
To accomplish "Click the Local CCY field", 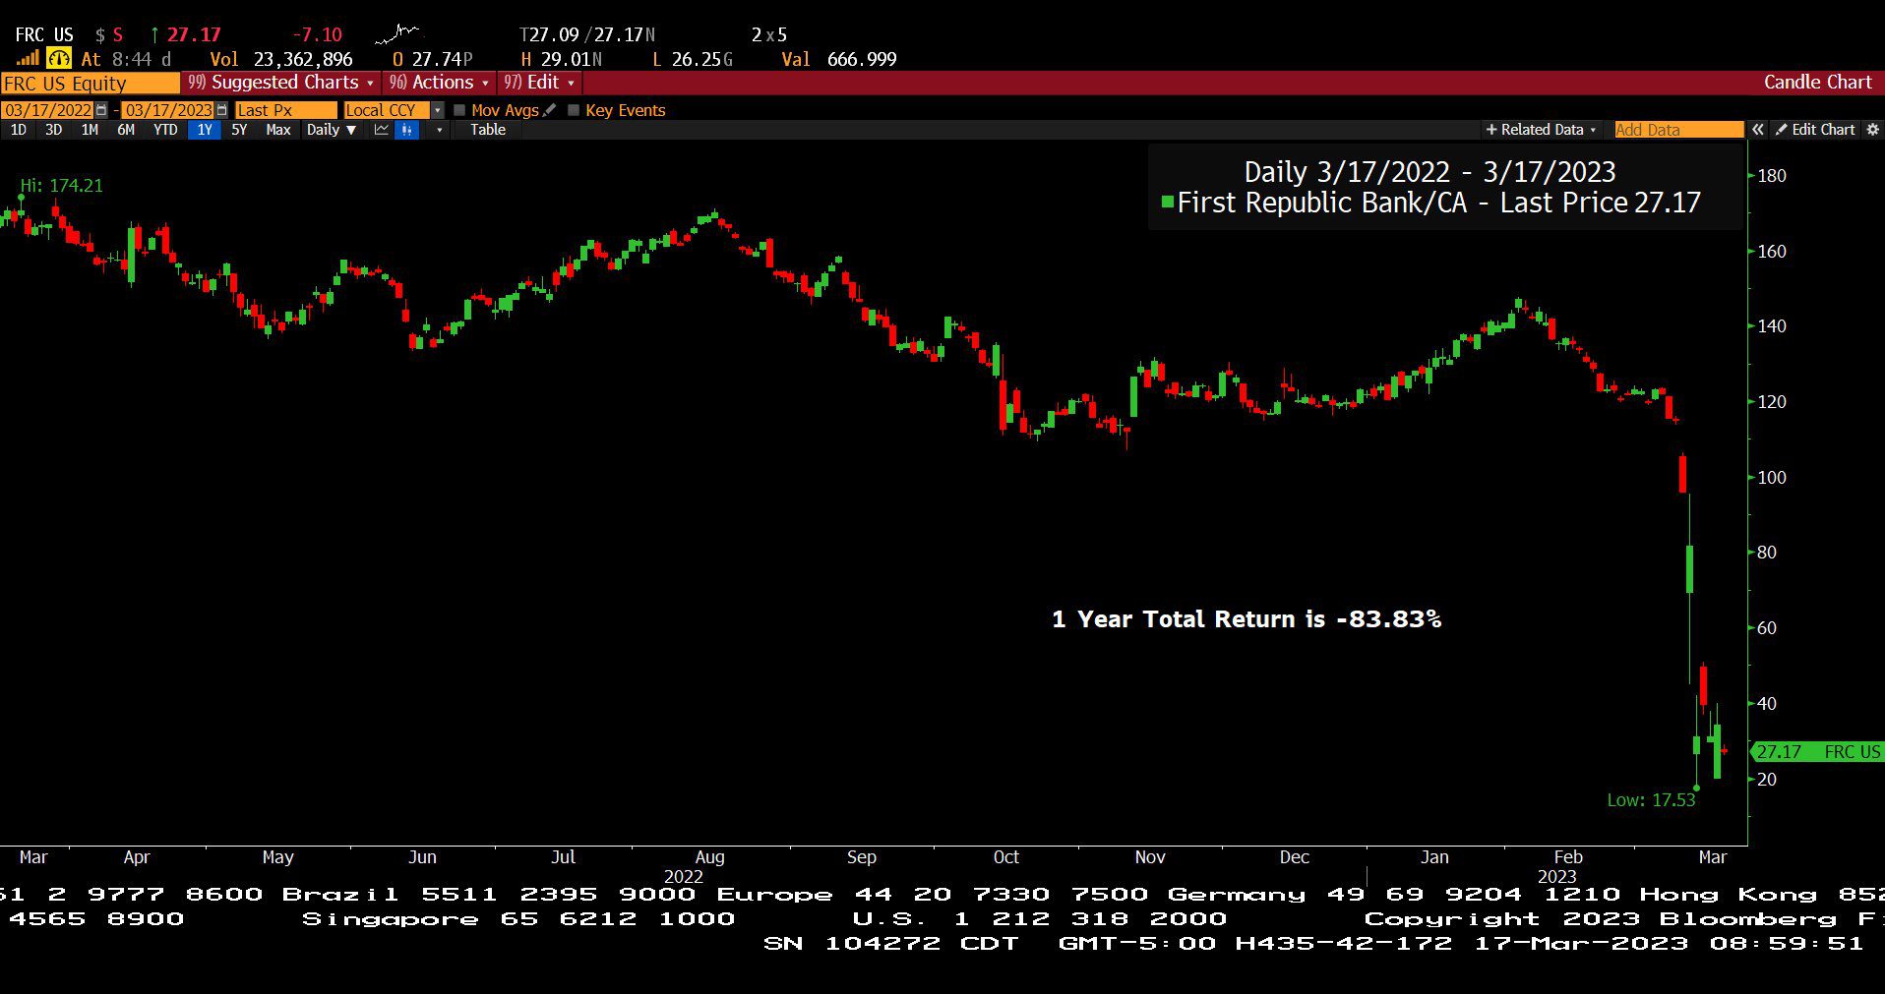I will click(387, 110).
